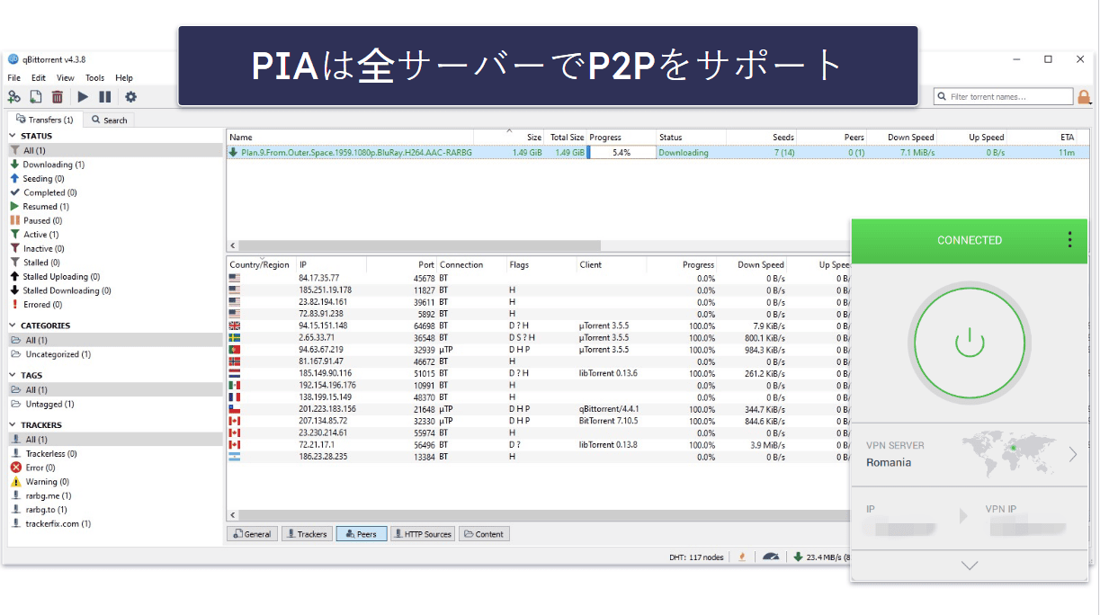Image resolution: width=1100 pixels, height=615 pixels.
Task: Click Add Torrent Link toolbar icon
Action: 14,97
